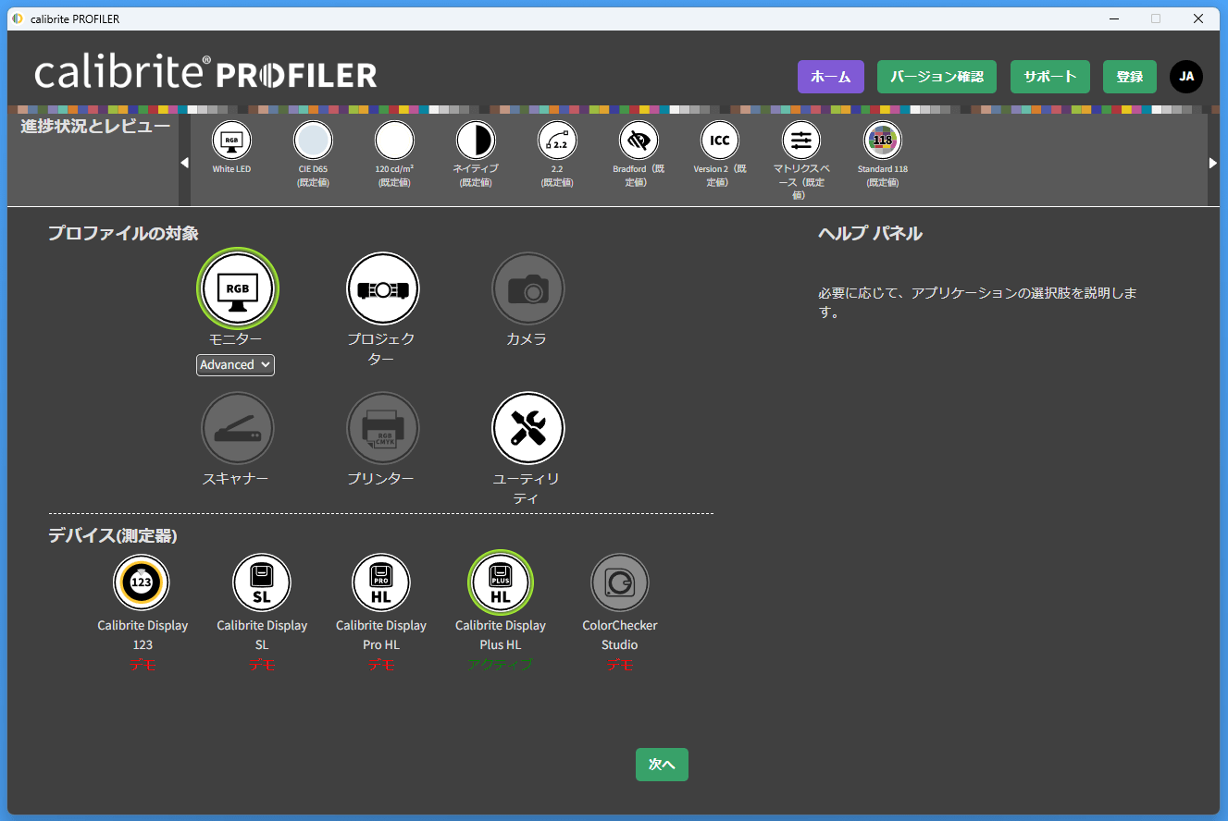Open CIE D65 white point step
Image resolution: width=1228 pixels, height=821 pixels.
313,141
